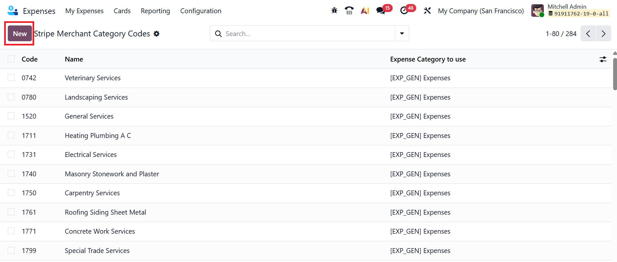Open the gear actions menu beside the title

[157, 34]
